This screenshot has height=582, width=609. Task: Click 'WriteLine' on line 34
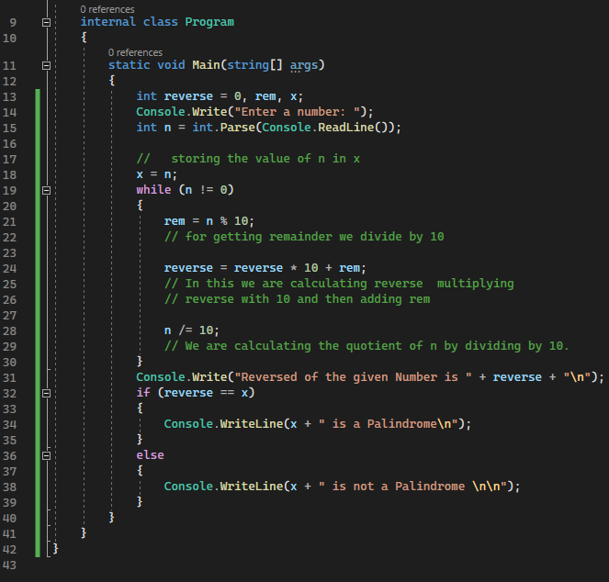click(x=252, y=423)
